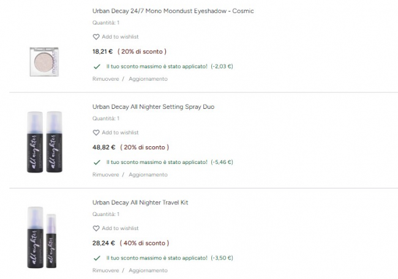398x279 pixels.
Task: Open the Urban Decay 24/7 Mono Moondust Eyeshadow title
Action: click(173, 11)
